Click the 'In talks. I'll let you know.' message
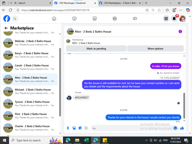 click(166, 66)
